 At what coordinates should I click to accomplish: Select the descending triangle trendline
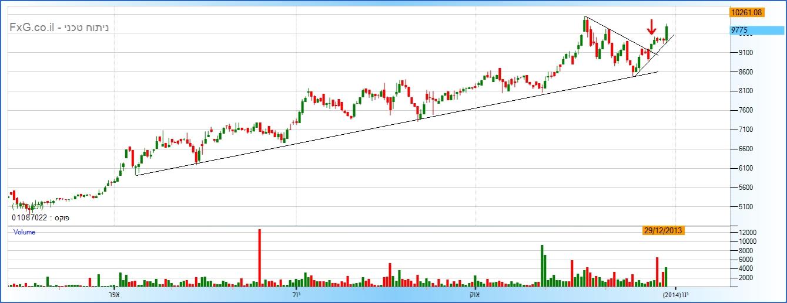(x=617, y=35)
